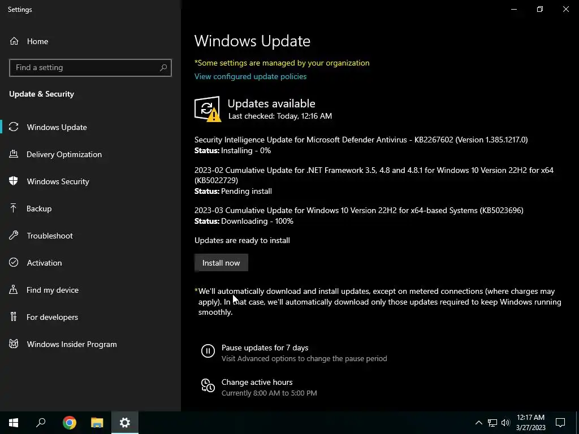The image size is (579, 434).
Task: Click the KB5023696 cumulative update entry
Action: 358,210
